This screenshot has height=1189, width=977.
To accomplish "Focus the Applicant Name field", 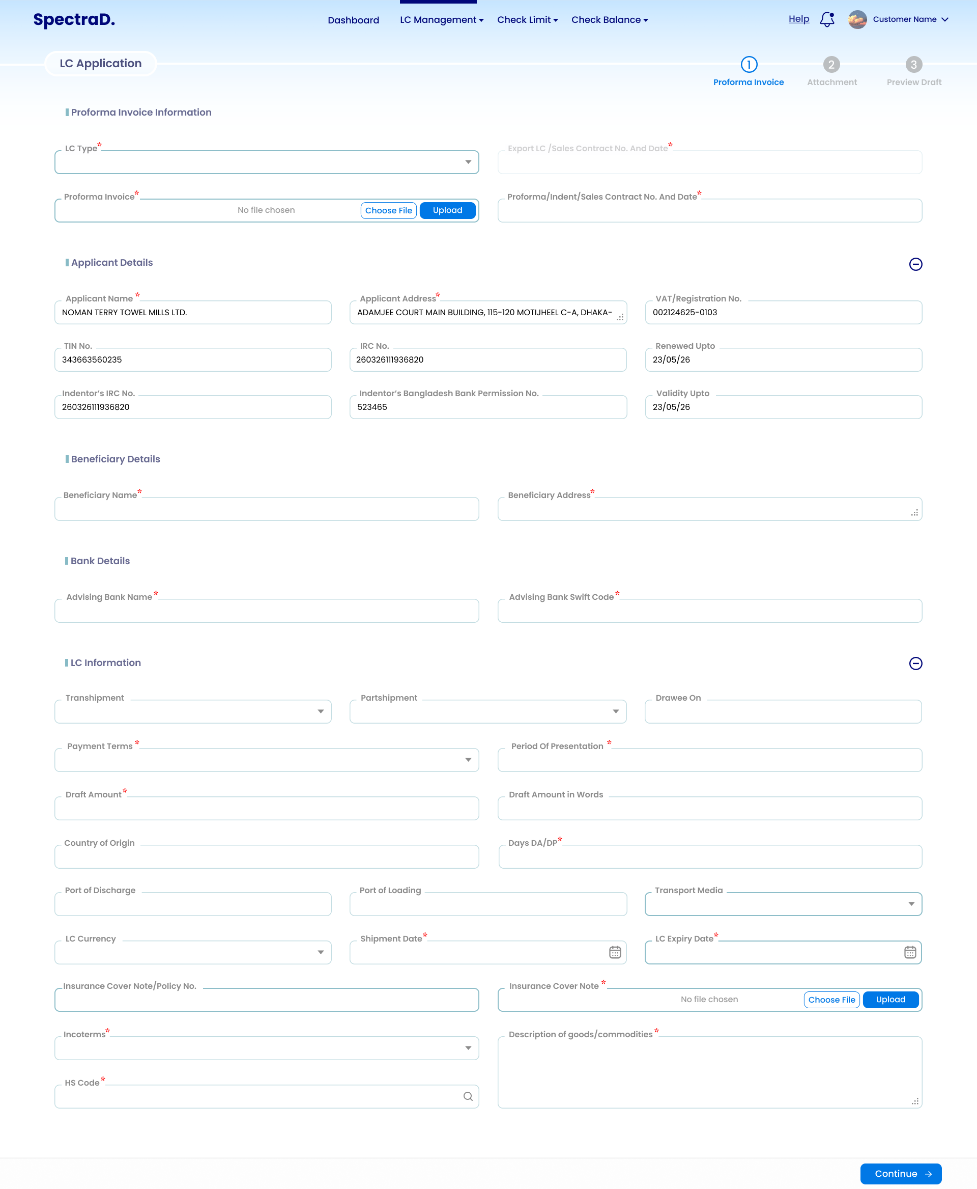I will click(193, 313).
